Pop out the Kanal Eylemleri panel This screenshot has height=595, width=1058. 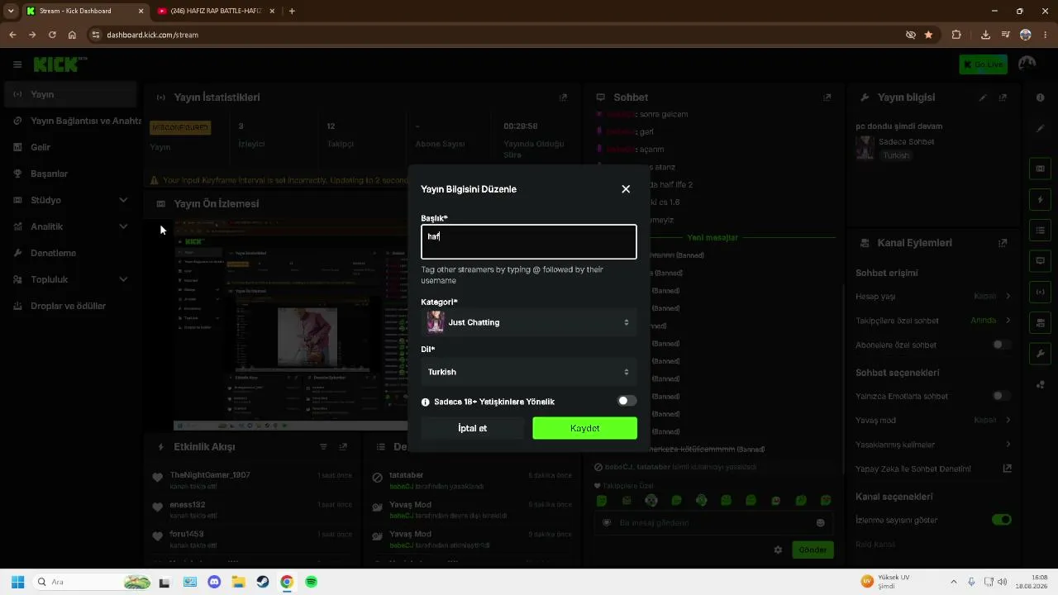[x=1003, y=243]
